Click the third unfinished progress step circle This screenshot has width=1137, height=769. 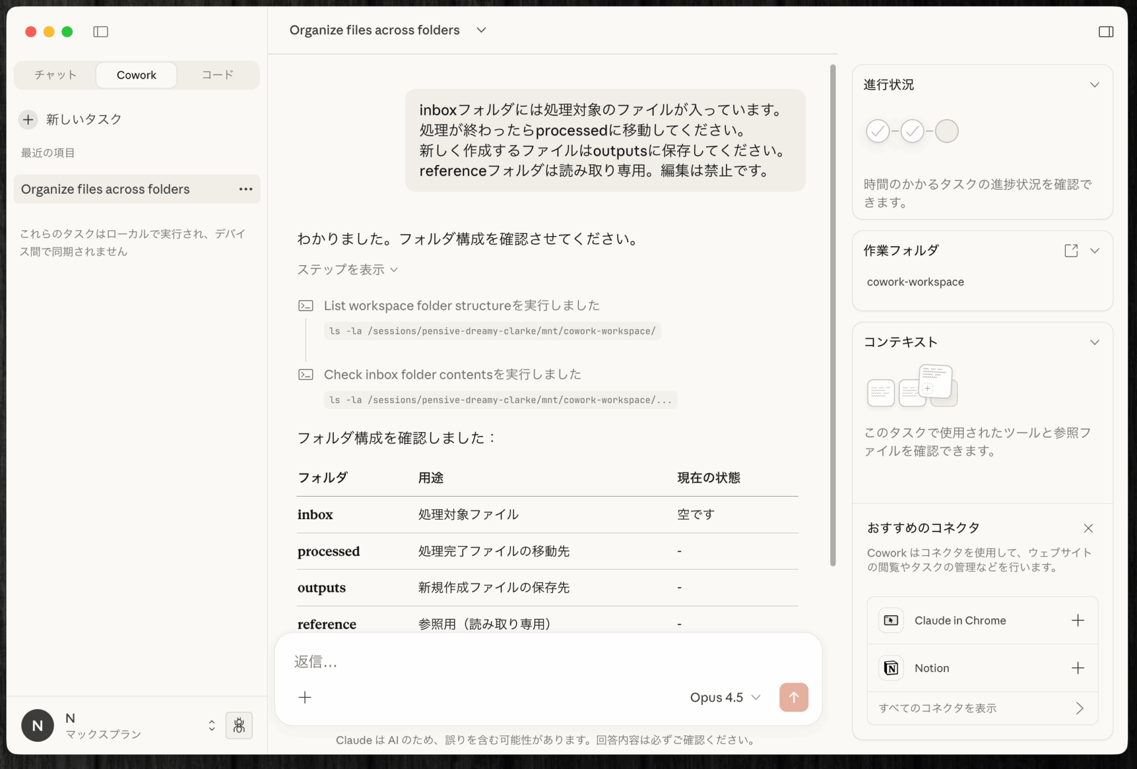click(946, 131)
